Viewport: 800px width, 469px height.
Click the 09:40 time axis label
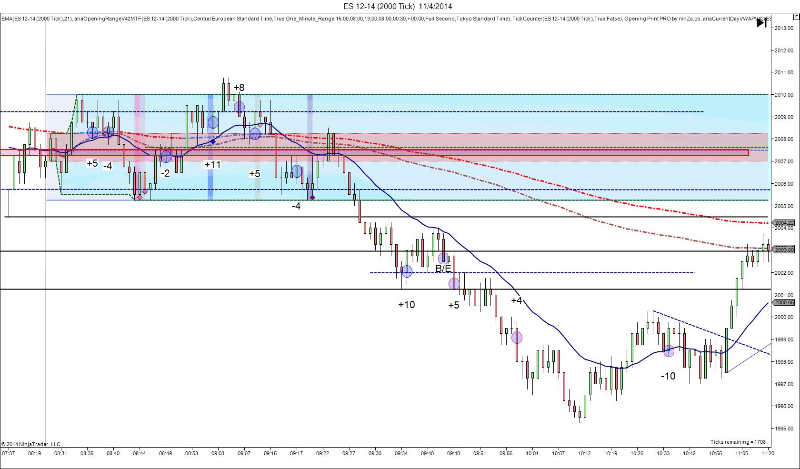click(x=428, y=453)
